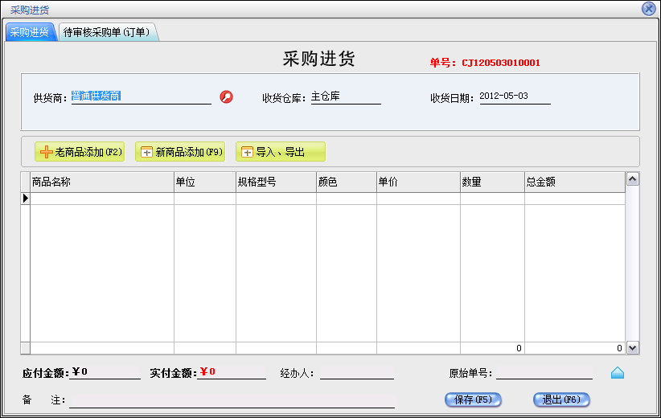Switch to 待审核采购单(订单) tab
Image resolution: width=661 pixels, height=418 pixels.
(109, 32)
